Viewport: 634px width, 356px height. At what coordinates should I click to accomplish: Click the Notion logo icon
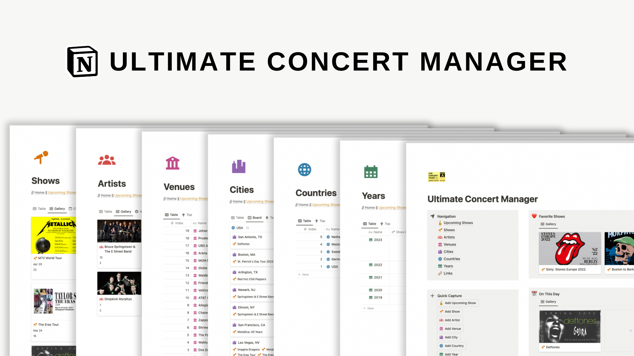point(83,62)
